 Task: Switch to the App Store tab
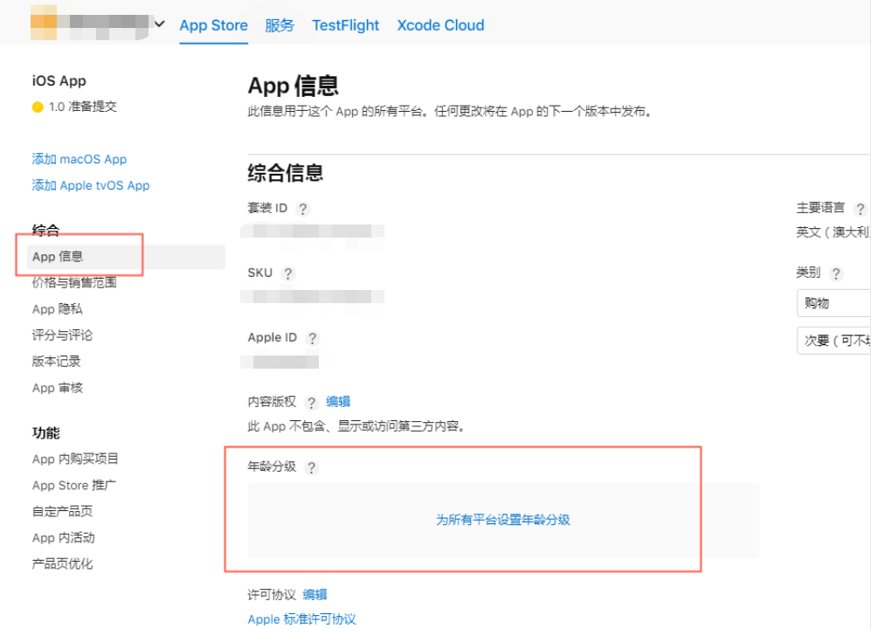pos(213,25)
